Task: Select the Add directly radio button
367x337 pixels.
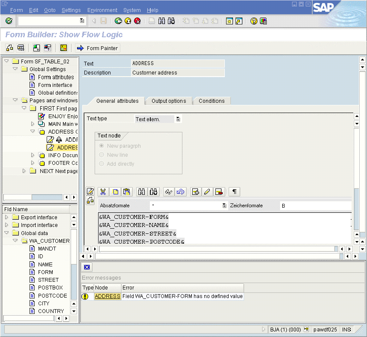Action: (101, 164)
